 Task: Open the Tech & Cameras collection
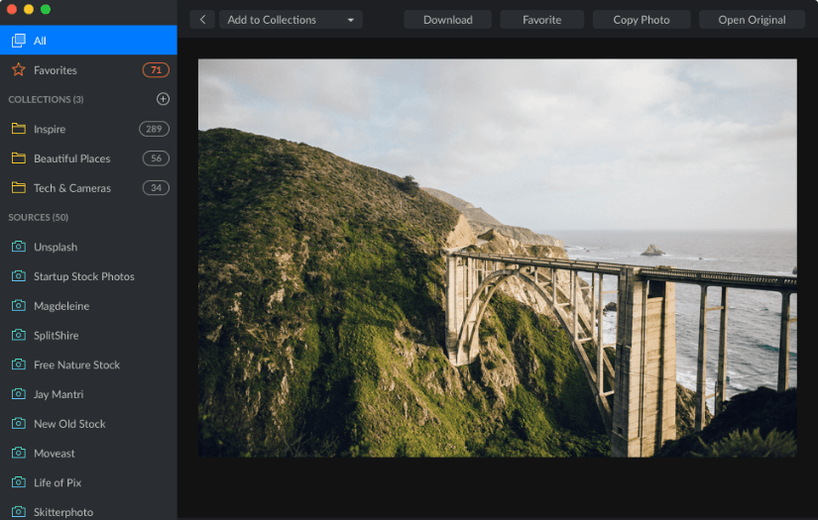click(88, 187)
